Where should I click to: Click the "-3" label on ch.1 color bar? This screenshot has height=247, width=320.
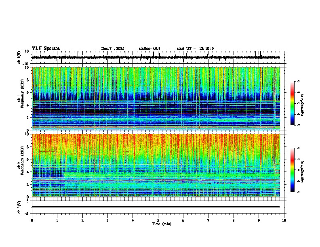click(298, 82)
